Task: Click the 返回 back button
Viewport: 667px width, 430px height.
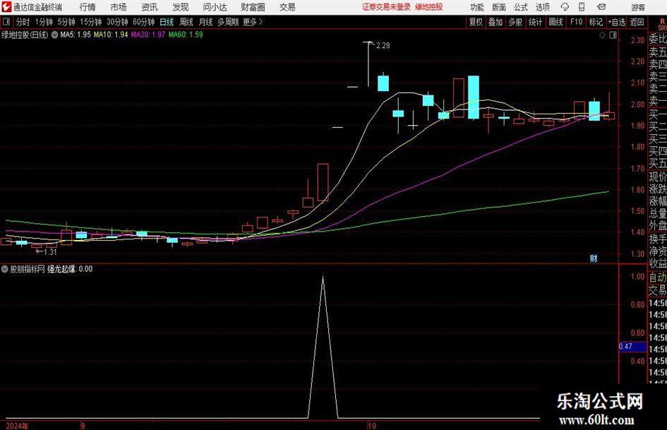Action: [637, 22]
